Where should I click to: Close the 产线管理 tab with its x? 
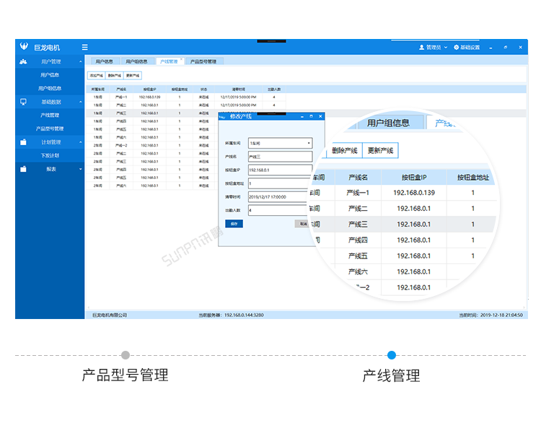point(182,60)
